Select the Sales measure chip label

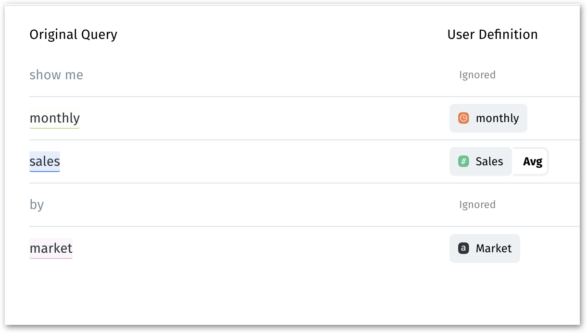pyautogui.click(x=489, y=161)
